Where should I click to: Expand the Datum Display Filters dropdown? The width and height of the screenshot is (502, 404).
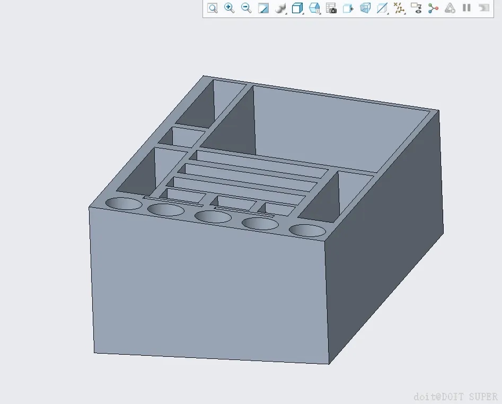[x=399, y=8]
